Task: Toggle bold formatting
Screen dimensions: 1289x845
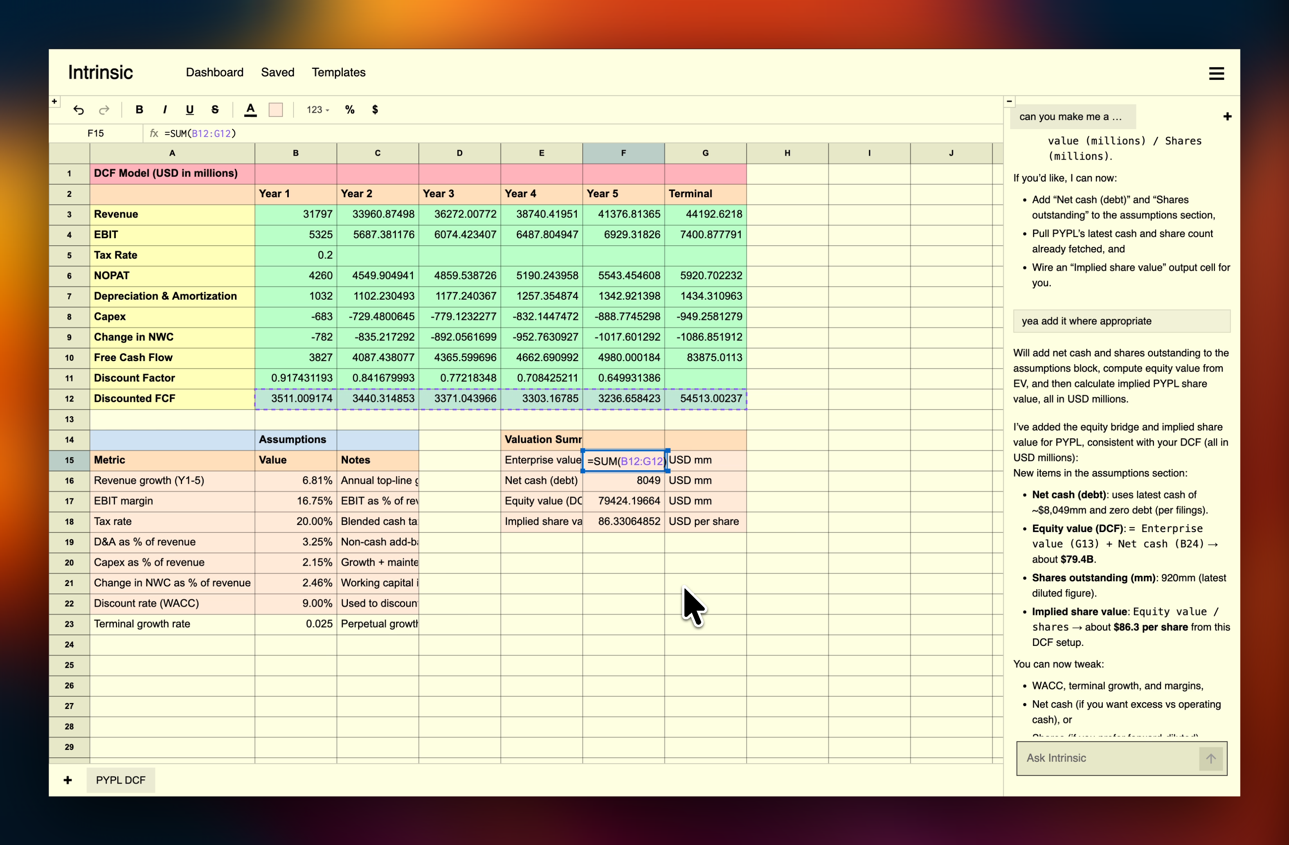Action: point(139,110)
